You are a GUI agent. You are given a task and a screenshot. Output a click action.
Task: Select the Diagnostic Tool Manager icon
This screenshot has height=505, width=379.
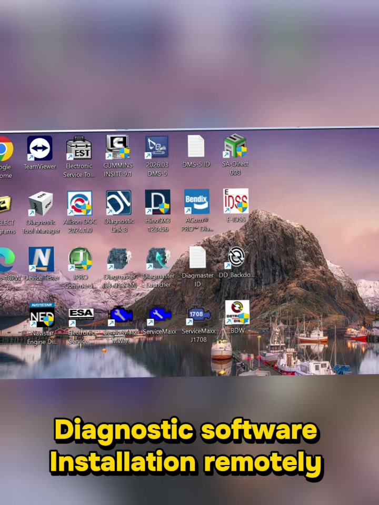click(x=41, y=204)
